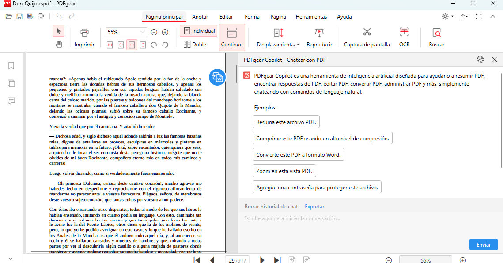Open the Página tab
The height and width of the screenshot is (263, 503).
[278, 17]
